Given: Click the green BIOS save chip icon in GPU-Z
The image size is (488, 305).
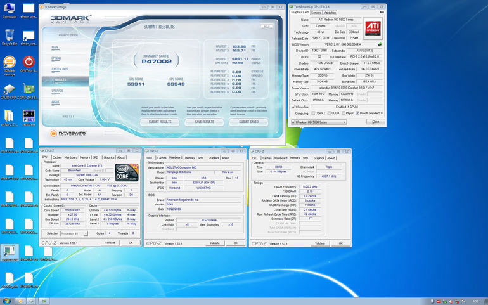Looking at the screenshot, I should pos(380,44).
